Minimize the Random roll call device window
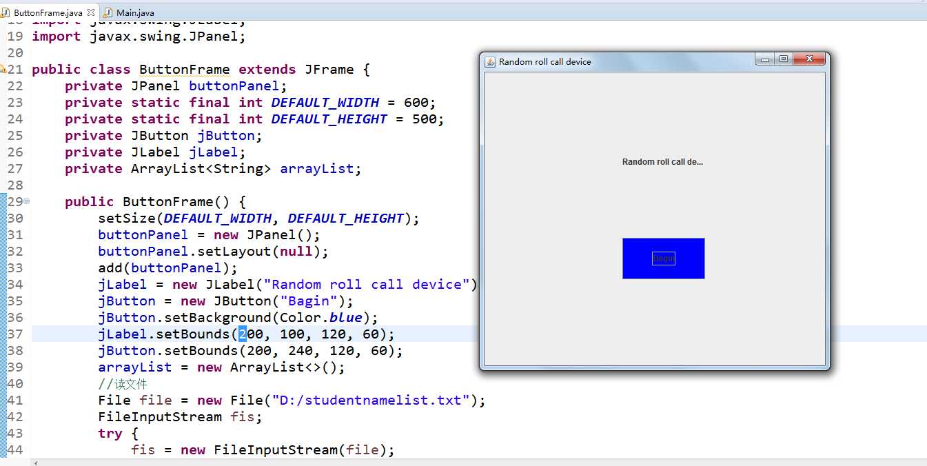927x466 pixels. tap(764, 60)
